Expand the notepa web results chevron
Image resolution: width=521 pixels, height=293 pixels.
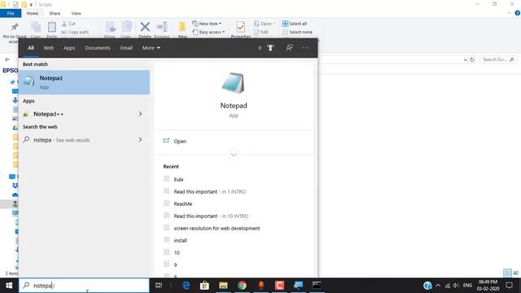(x=140, y=140)
